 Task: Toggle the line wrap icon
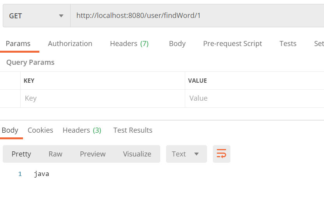(x=221, y=154)
